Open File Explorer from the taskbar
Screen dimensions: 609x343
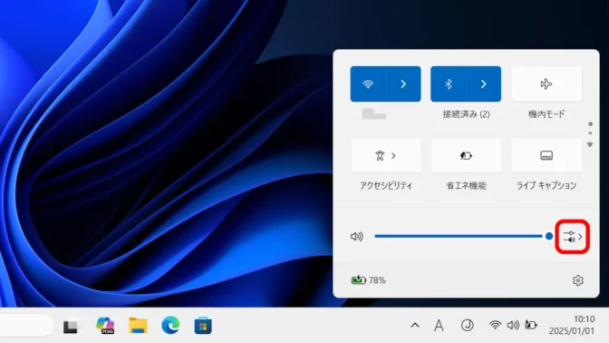click(x=138, y=326)
